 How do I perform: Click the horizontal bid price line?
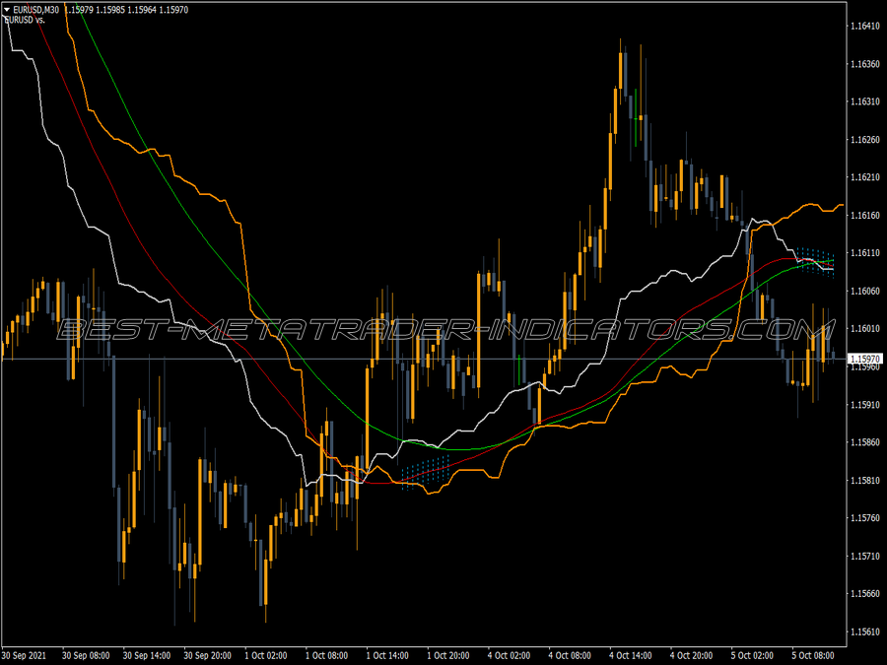pos(423,359)
